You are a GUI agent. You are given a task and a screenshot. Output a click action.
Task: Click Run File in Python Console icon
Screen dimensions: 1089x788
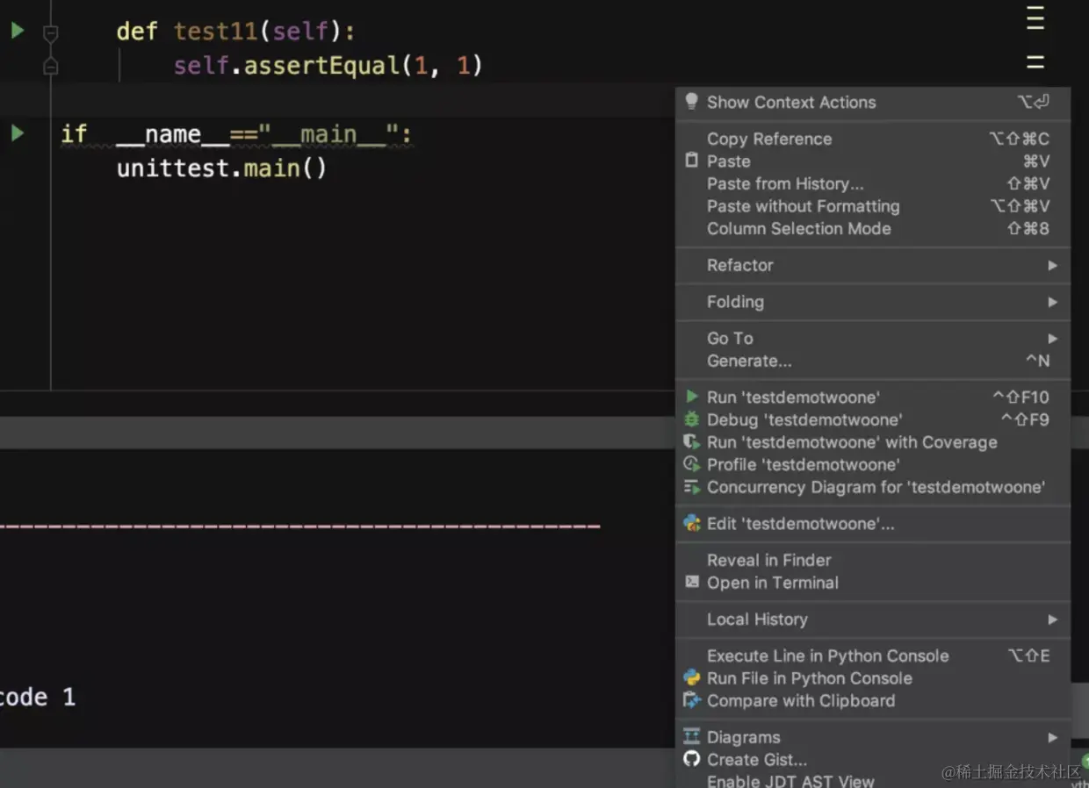(x=692, y=677)
